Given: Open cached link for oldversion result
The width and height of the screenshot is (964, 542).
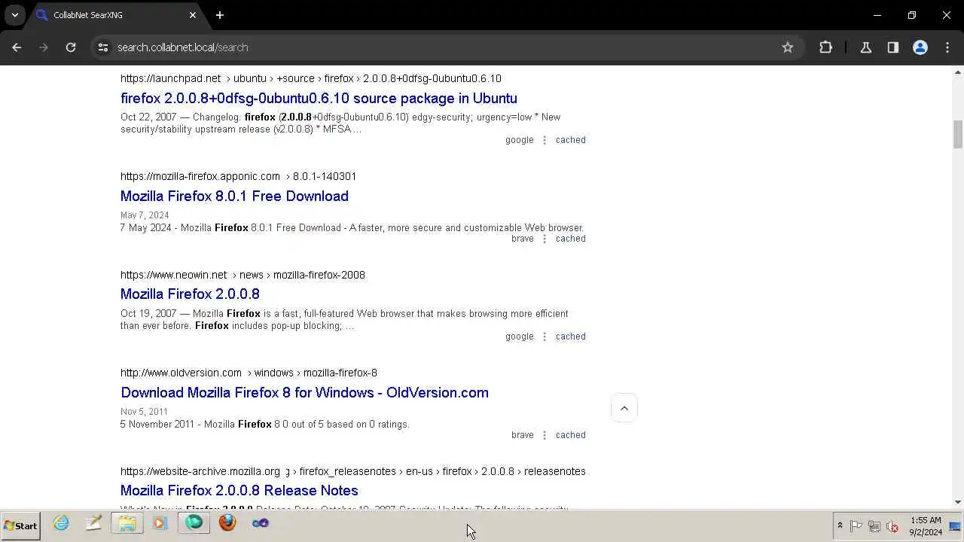Looking at the screenshot, I should click(x=570, y=435).
